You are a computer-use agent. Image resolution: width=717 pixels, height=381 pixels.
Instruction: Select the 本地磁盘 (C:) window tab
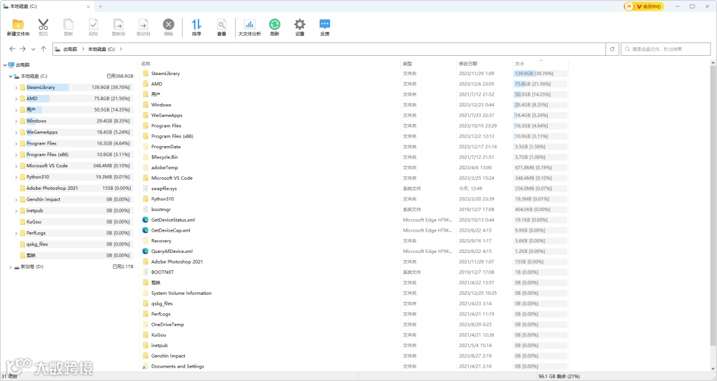point(47,7)
